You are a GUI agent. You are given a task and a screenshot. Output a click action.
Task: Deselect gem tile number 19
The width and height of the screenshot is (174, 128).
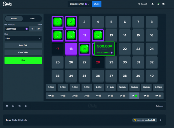tap(85, 49)
